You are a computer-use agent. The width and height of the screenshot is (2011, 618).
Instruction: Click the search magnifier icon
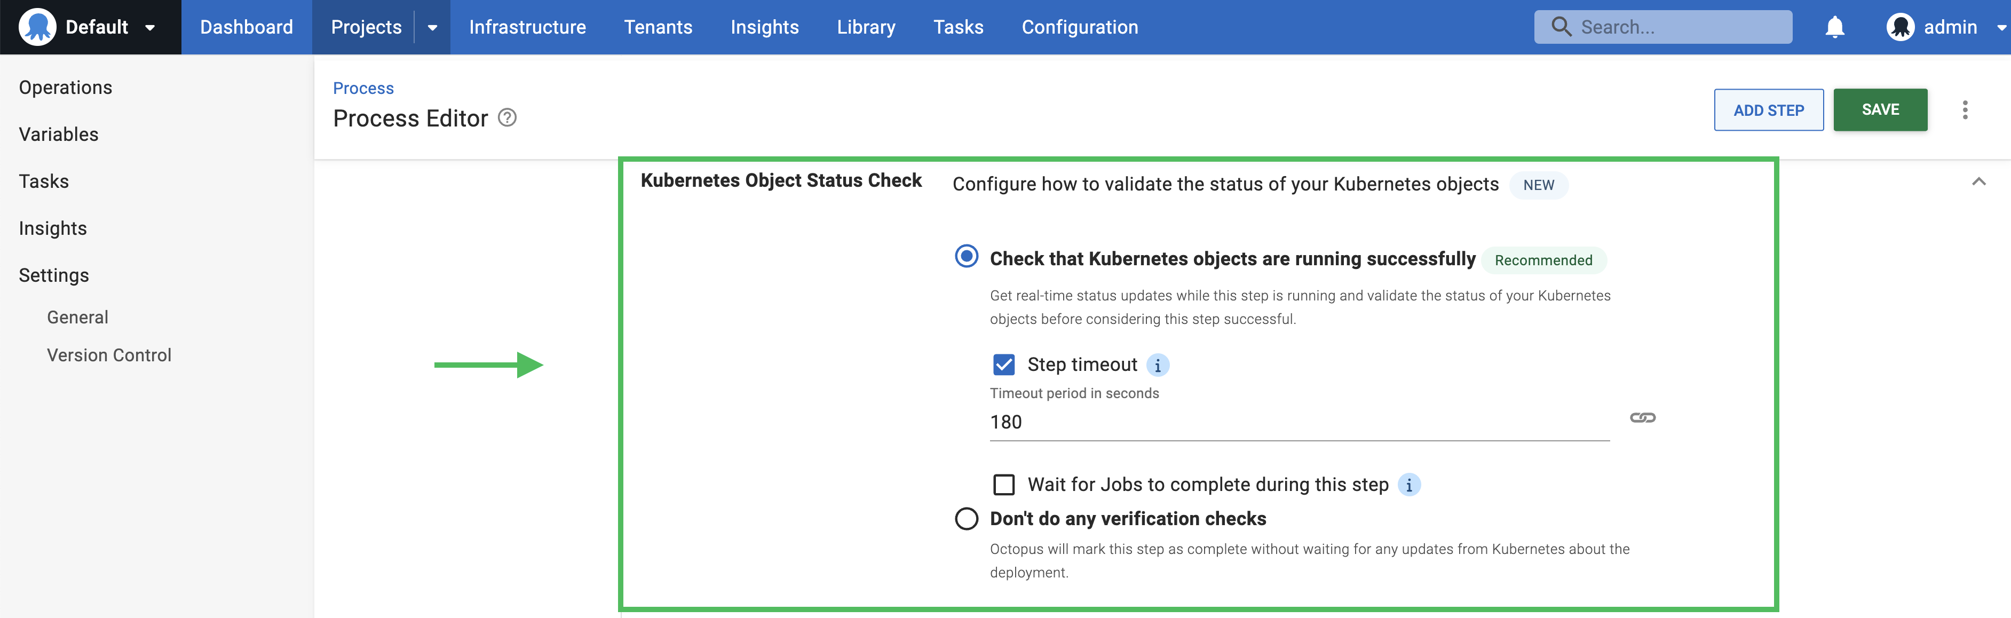point(1560,26)
